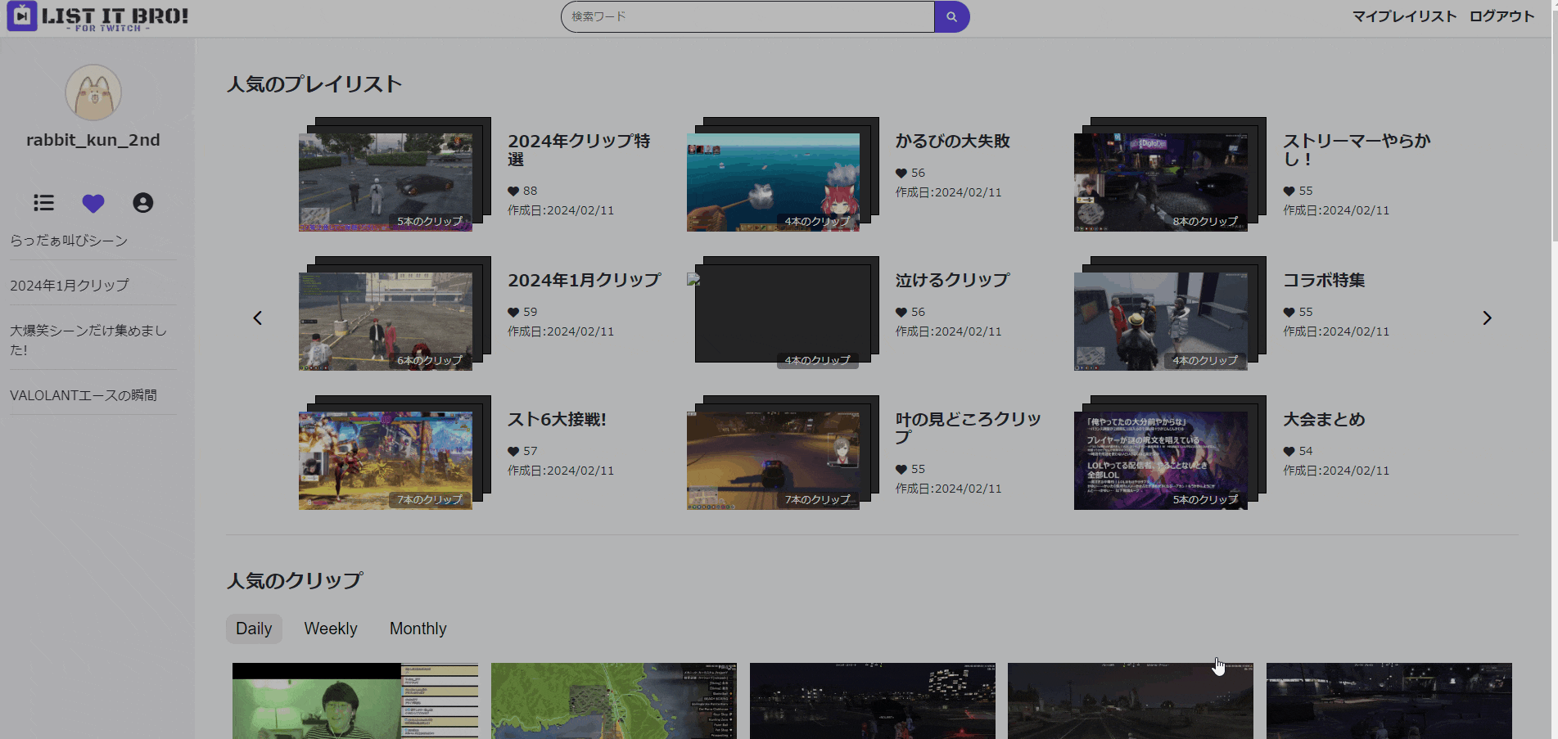Click the rabbit_kun_2nd username
Screen dimensions: 1558x739
click(93, 140)
